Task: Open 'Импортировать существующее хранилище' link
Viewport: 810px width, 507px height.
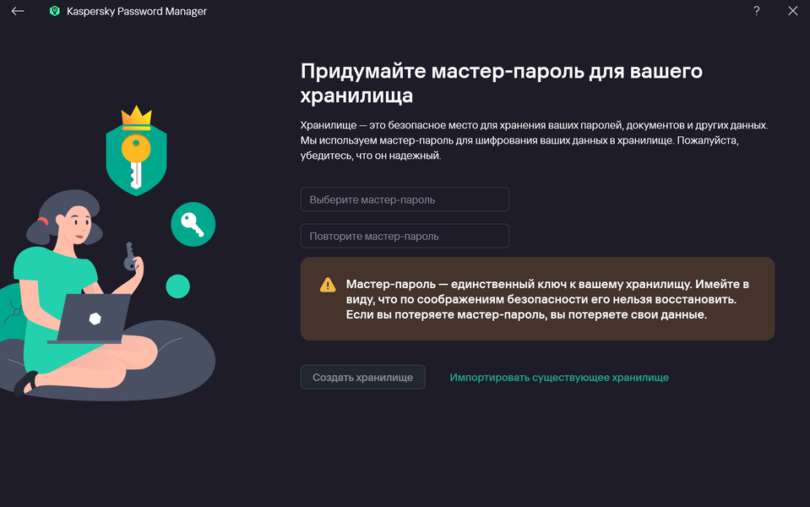Action: [x=559, y=377]
